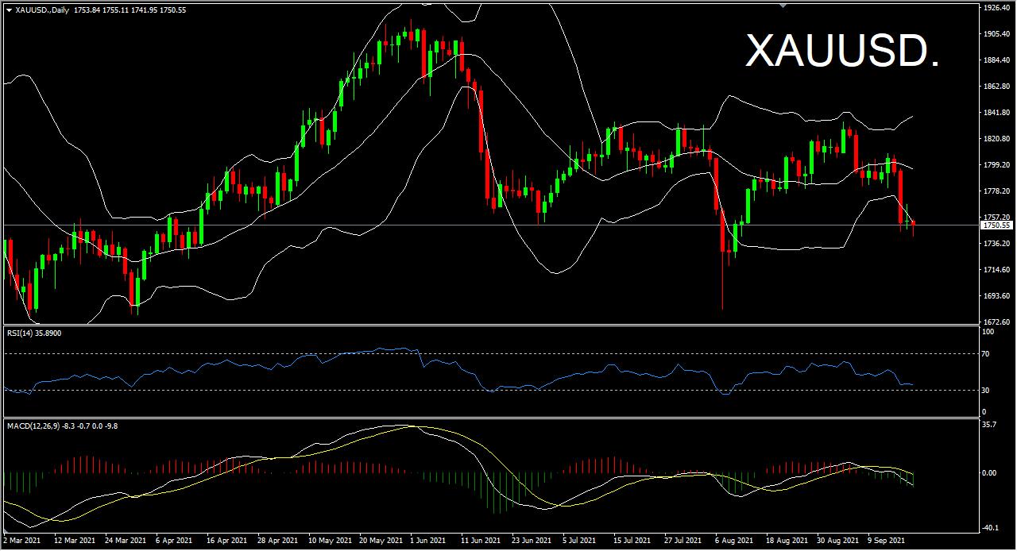Click the 6 Aug 2021 date marker

733,540
